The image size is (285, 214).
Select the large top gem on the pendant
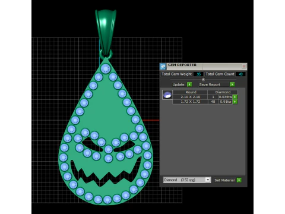pos(106,69)
